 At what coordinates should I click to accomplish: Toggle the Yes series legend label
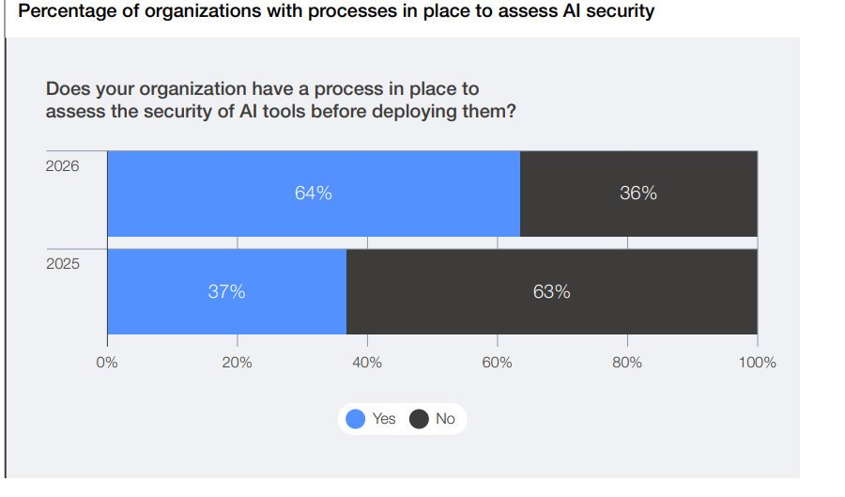pos(384,419)
